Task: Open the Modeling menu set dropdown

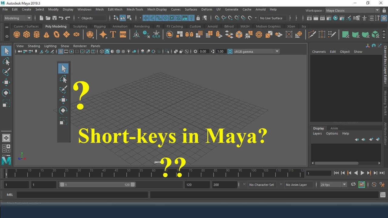Action: coord(18,18)
